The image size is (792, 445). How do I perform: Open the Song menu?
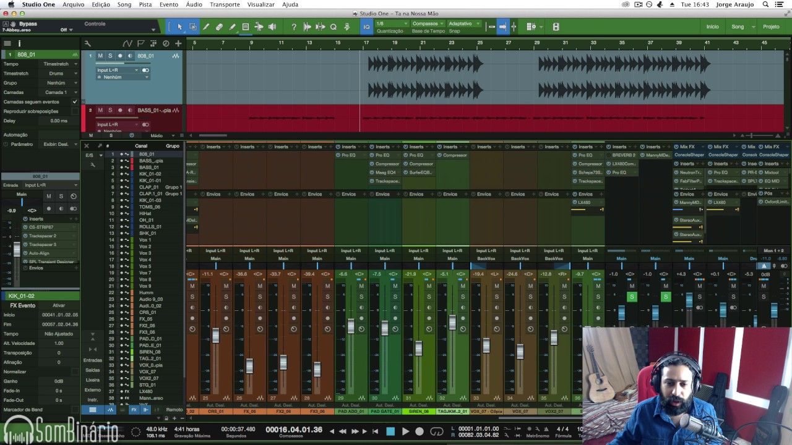[x=124, y=4]
